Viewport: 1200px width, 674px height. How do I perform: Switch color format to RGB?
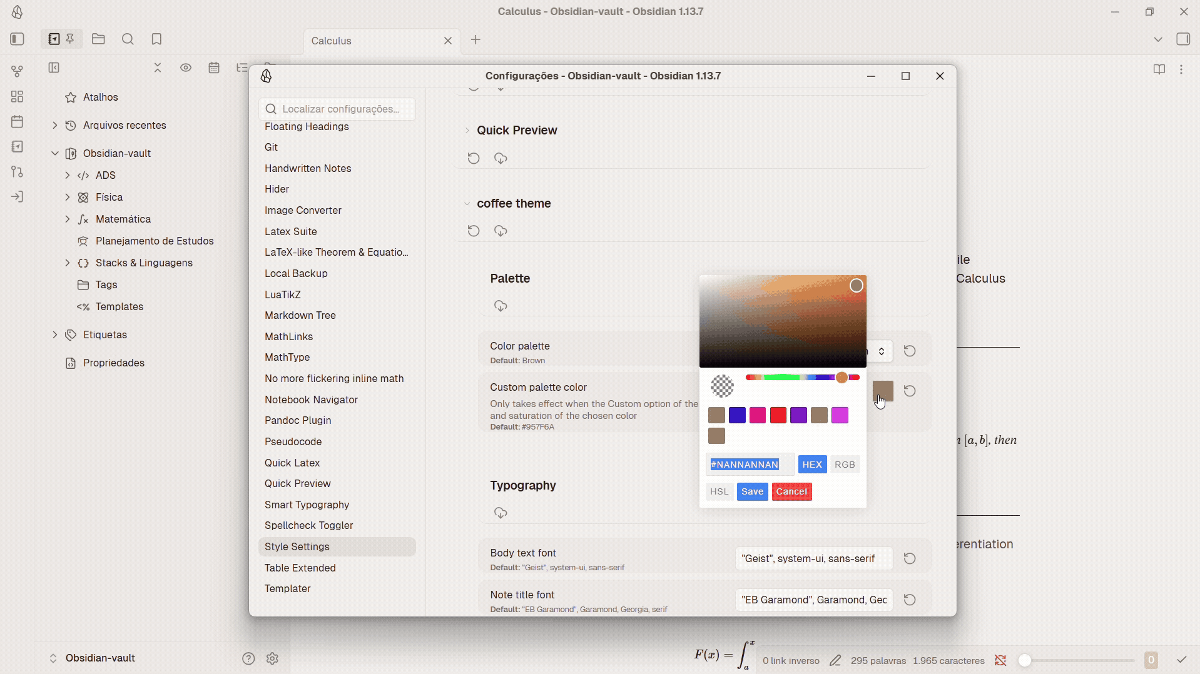pos(845,465)
